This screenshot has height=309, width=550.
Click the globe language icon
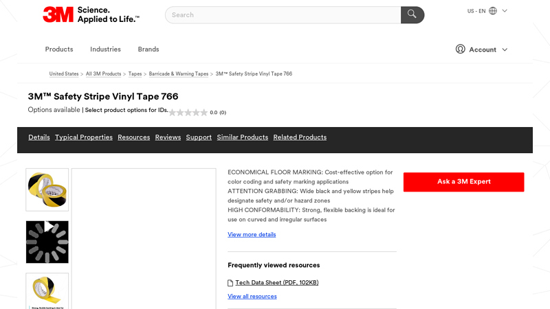click(493, 11)
